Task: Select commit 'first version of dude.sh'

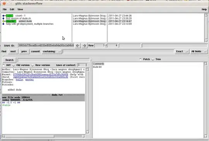Action: 19,19
